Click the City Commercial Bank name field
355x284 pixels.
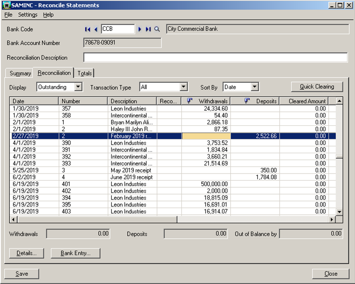pos(258,29)
